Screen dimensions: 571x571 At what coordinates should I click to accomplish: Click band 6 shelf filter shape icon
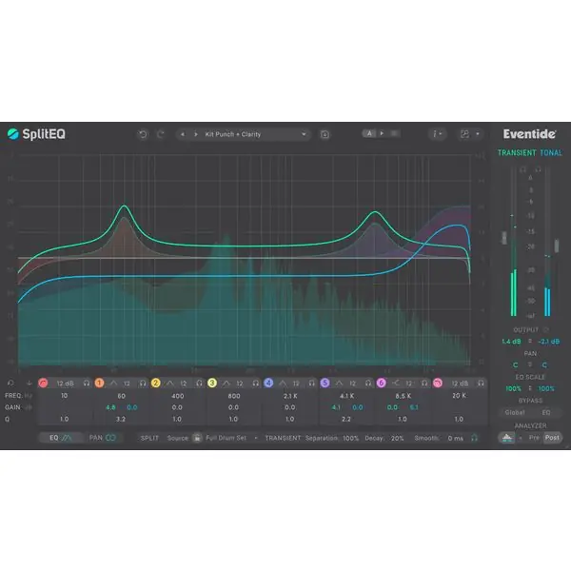point(396,383)
